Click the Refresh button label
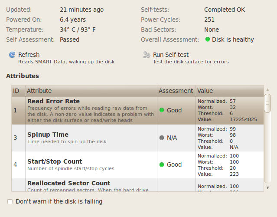This screenshot has height=217, width=277. [x=29, y=55]
